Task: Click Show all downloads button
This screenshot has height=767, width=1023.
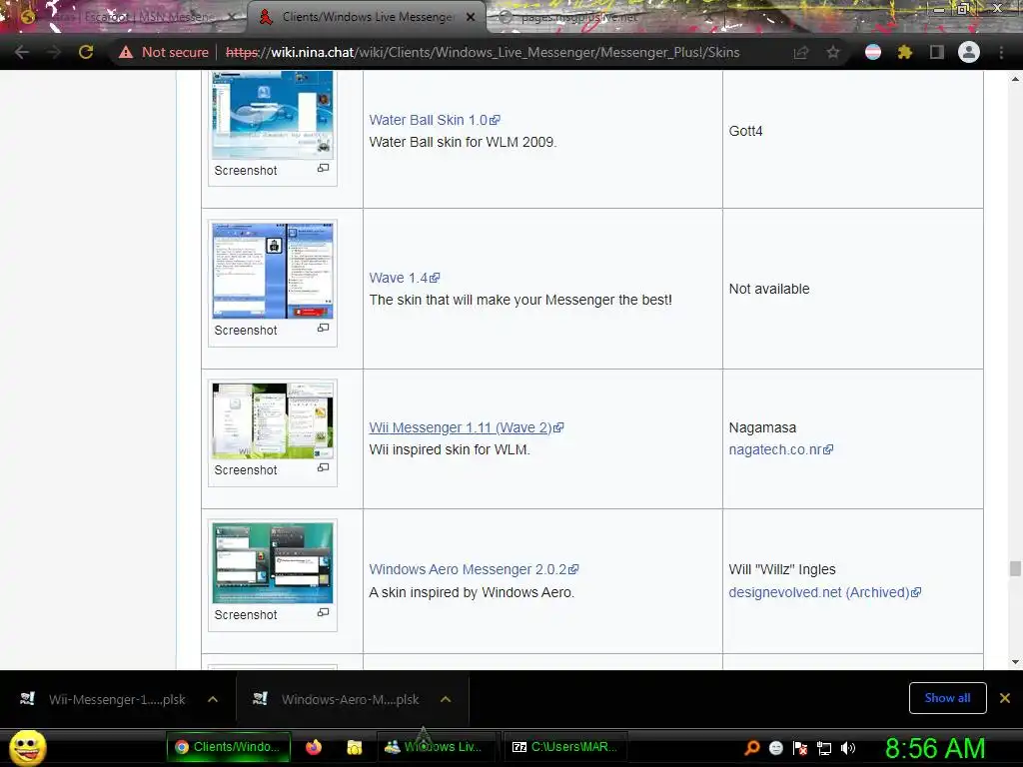Action: [947, 698]
